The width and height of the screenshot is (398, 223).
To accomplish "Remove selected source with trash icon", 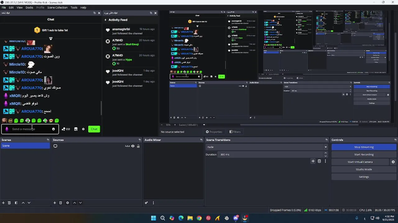I will tap(61, 203).
